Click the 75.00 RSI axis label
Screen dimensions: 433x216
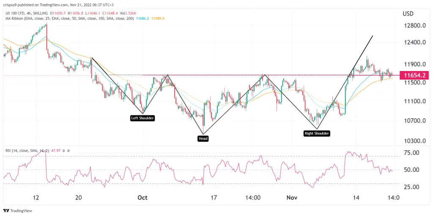pos(412,153)
